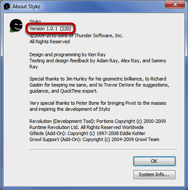This screenshot has height=190, width=188.
Task: Click the Runtime Revolution Ltd. rights line
Action: tap(86, 127)
